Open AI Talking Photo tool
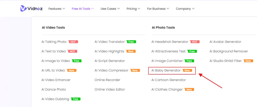This screenshot has height=107, width=257. [54, 42]
